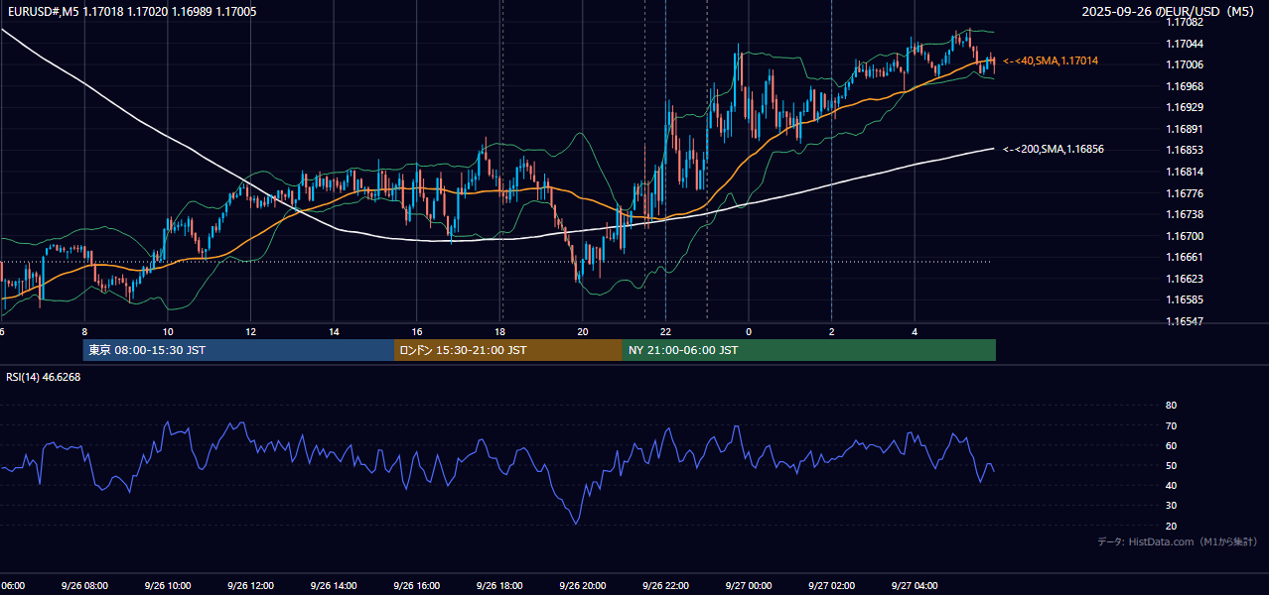Viewport: 1269px width, 595px height.
Task: Click hour label 12 on price chart axis
Action: click(x=251, y=331)
